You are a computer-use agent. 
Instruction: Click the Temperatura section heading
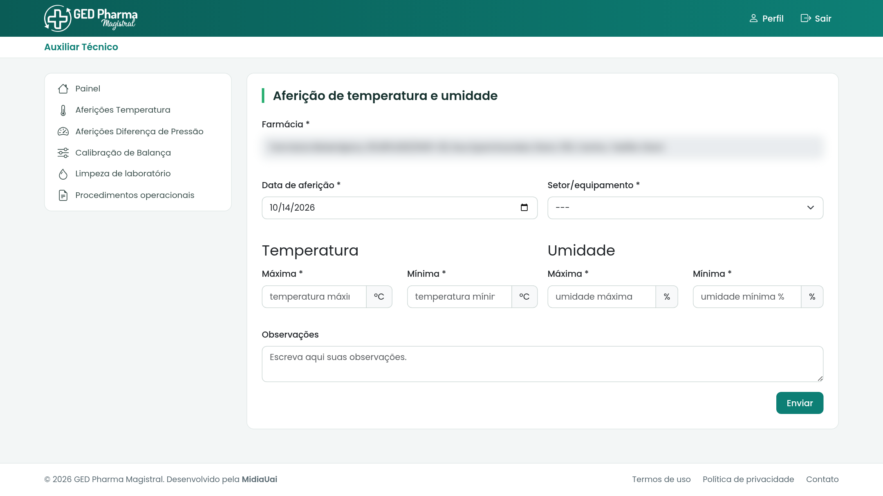310,250
